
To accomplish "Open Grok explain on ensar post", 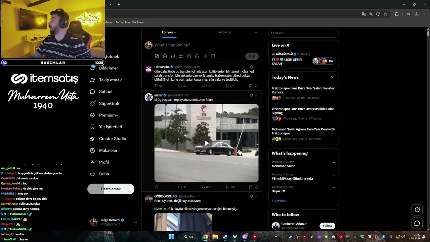I will click(x=251, y=95).
